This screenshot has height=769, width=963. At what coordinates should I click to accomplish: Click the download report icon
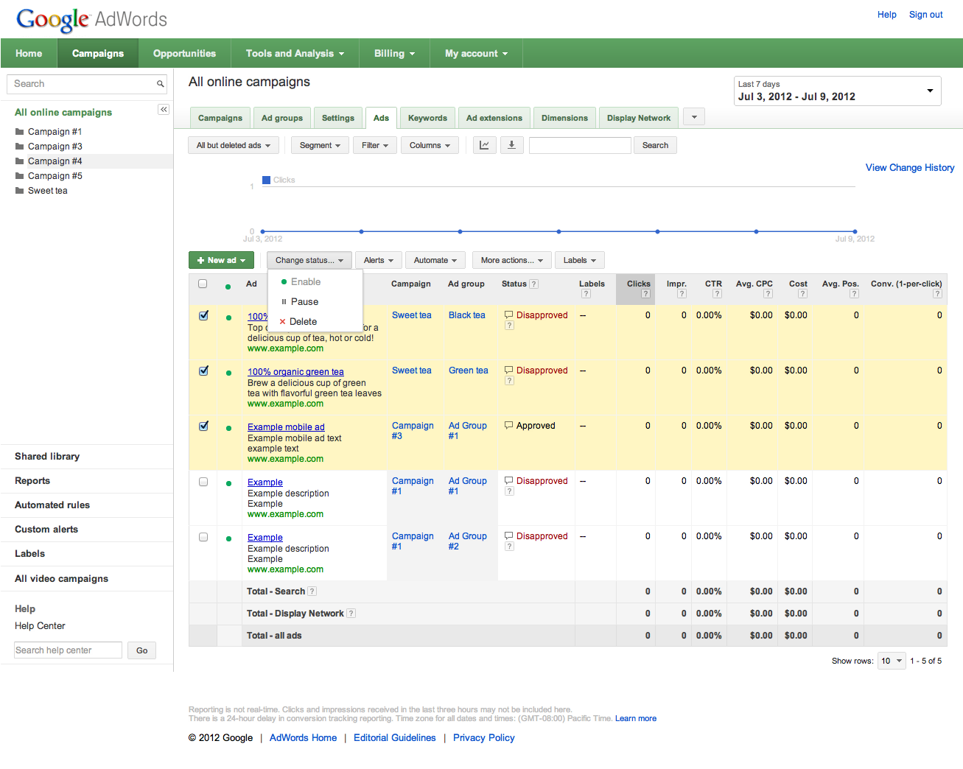[511, 145]
